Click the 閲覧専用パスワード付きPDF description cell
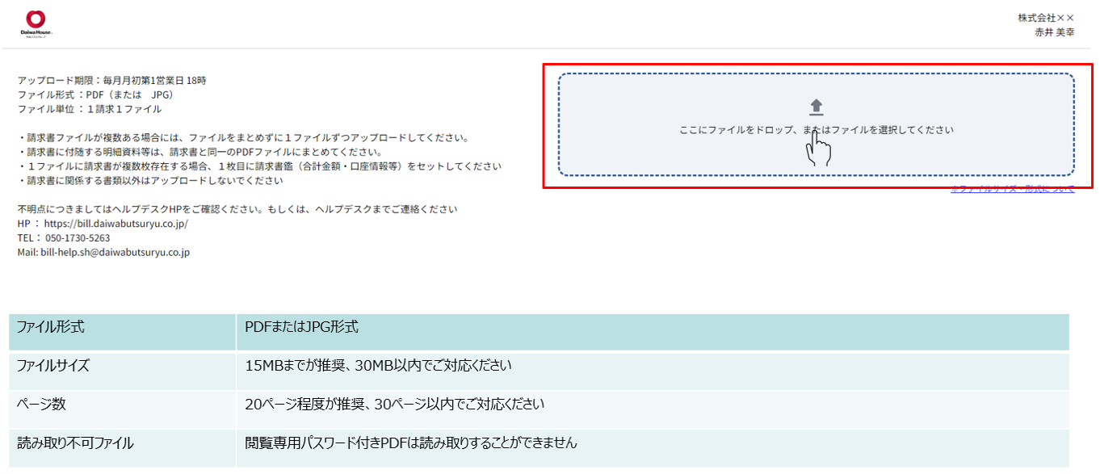 pos(410,443)
